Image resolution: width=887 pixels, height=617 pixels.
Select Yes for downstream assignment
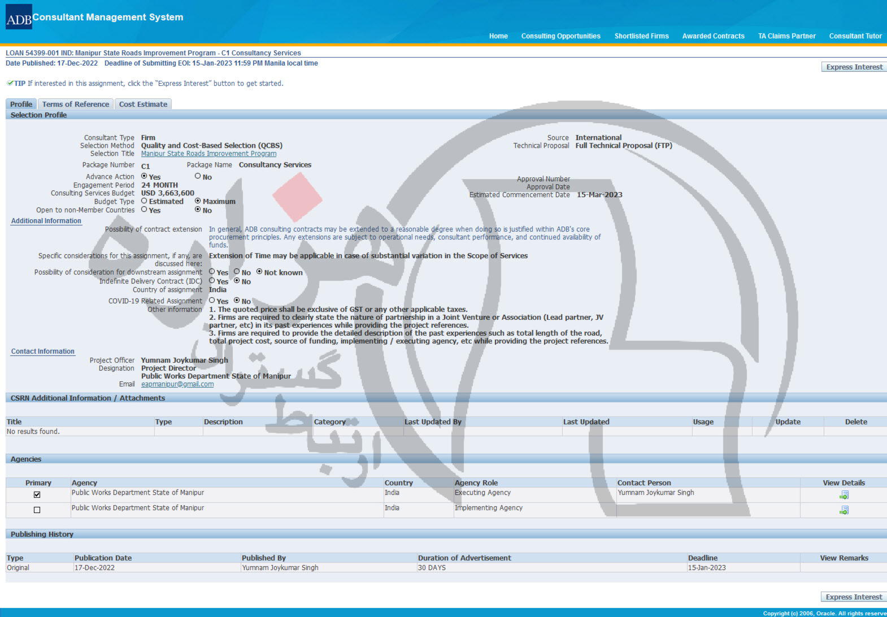click(x=212, y=272)
